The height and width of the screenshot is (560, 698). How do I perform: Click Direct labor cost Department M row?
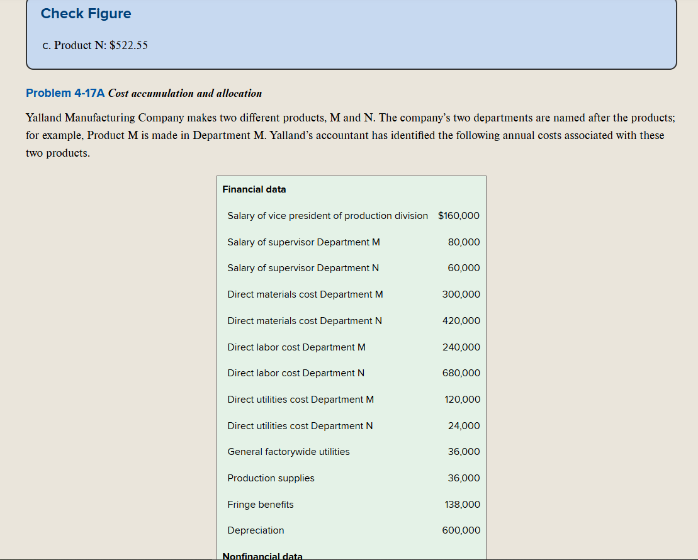[296, 347]
